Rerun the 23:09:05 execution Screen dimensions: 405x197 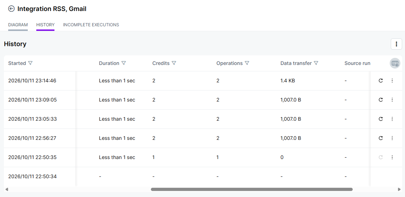(x=380, y=100)
